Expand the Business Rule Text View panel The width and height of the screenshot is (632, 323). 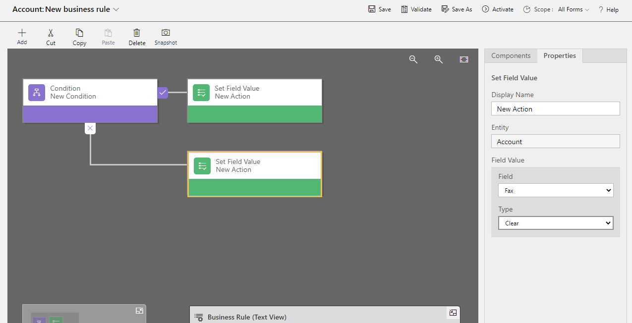[x=453, y=313]
